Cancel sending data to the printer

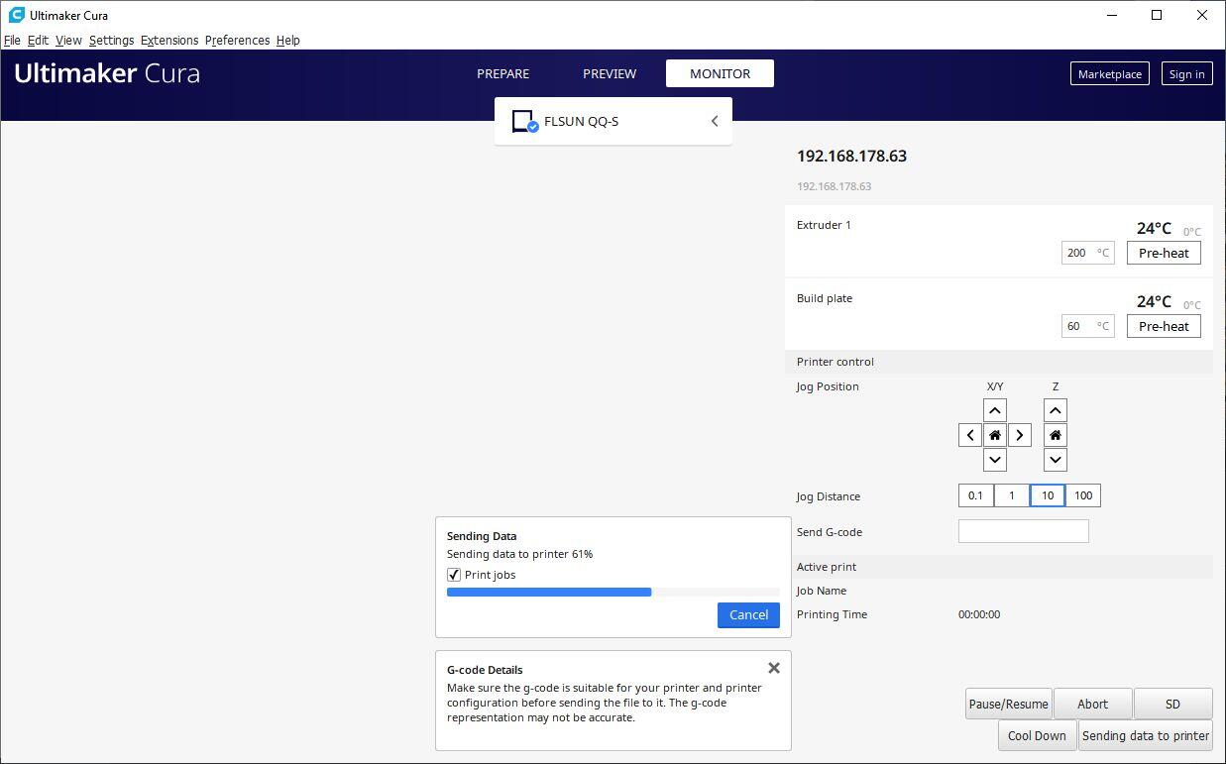748,614
